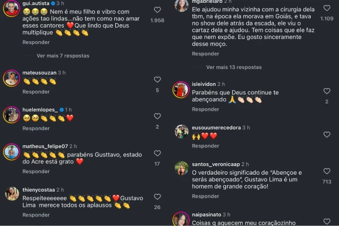Visit thienycostaa's profile via username
Image resolution: width=339 pixels, height=226 pixels.
click(38, 190)
